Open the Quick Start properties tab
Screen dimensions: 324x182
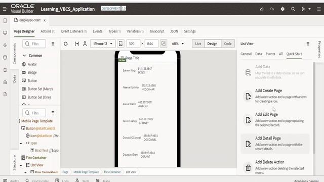point(294,54)
